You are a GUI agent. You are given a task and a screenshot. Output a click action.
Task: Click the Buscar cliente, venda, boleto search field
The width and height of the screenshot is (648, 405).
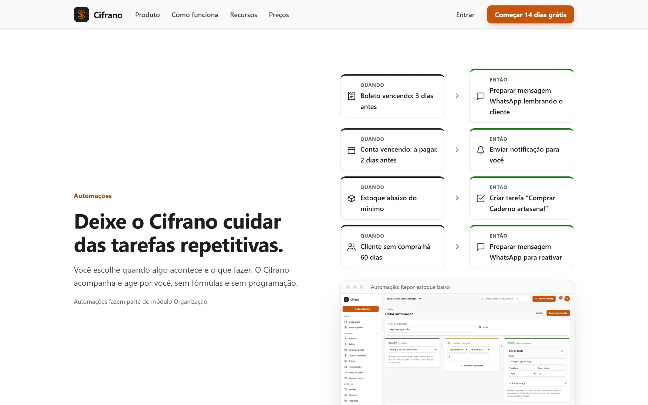(x=505, y=299)
